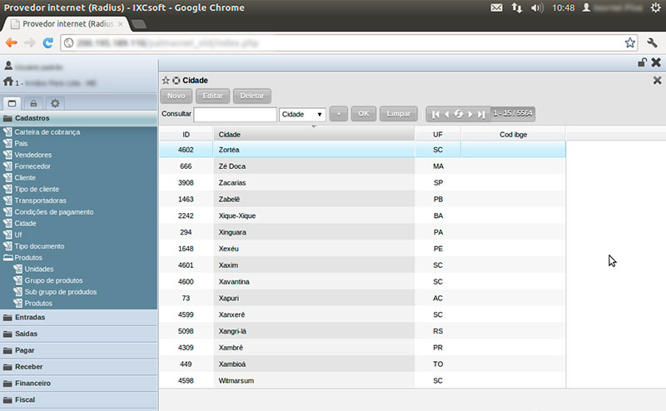Open the Cidade search field dropdown
Viewport: 666px width, 411px height.
[x=302, y=114]
